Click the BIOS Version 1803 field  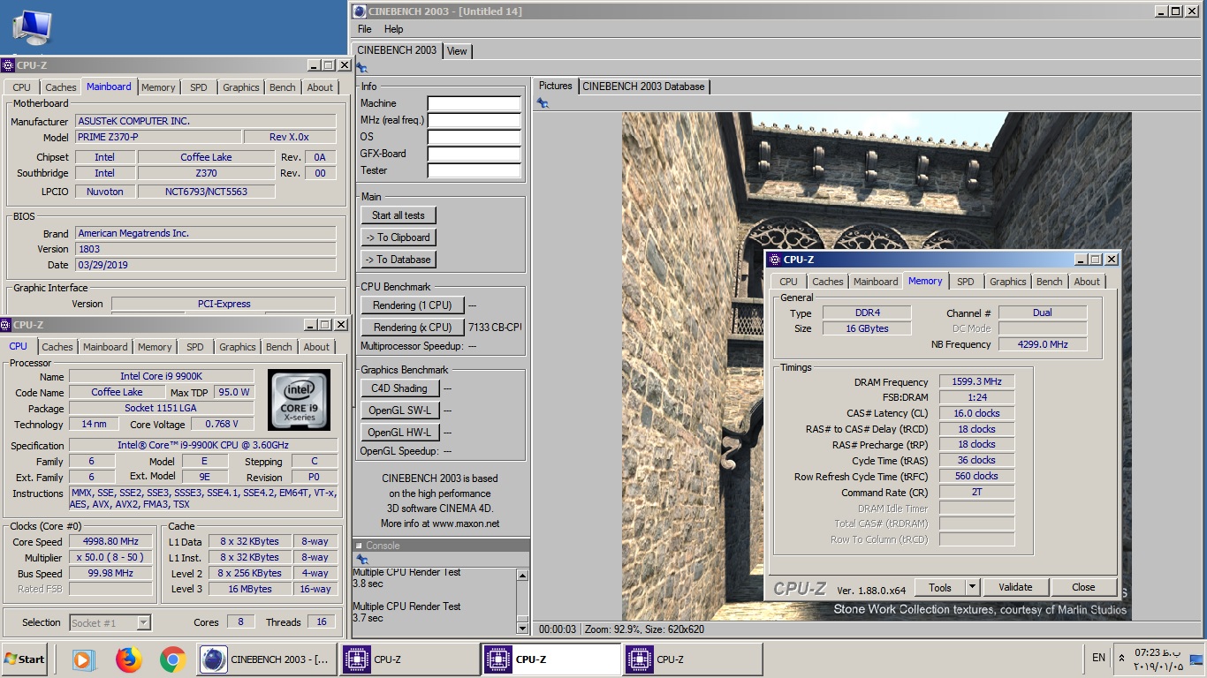click(x=205, y=250)
